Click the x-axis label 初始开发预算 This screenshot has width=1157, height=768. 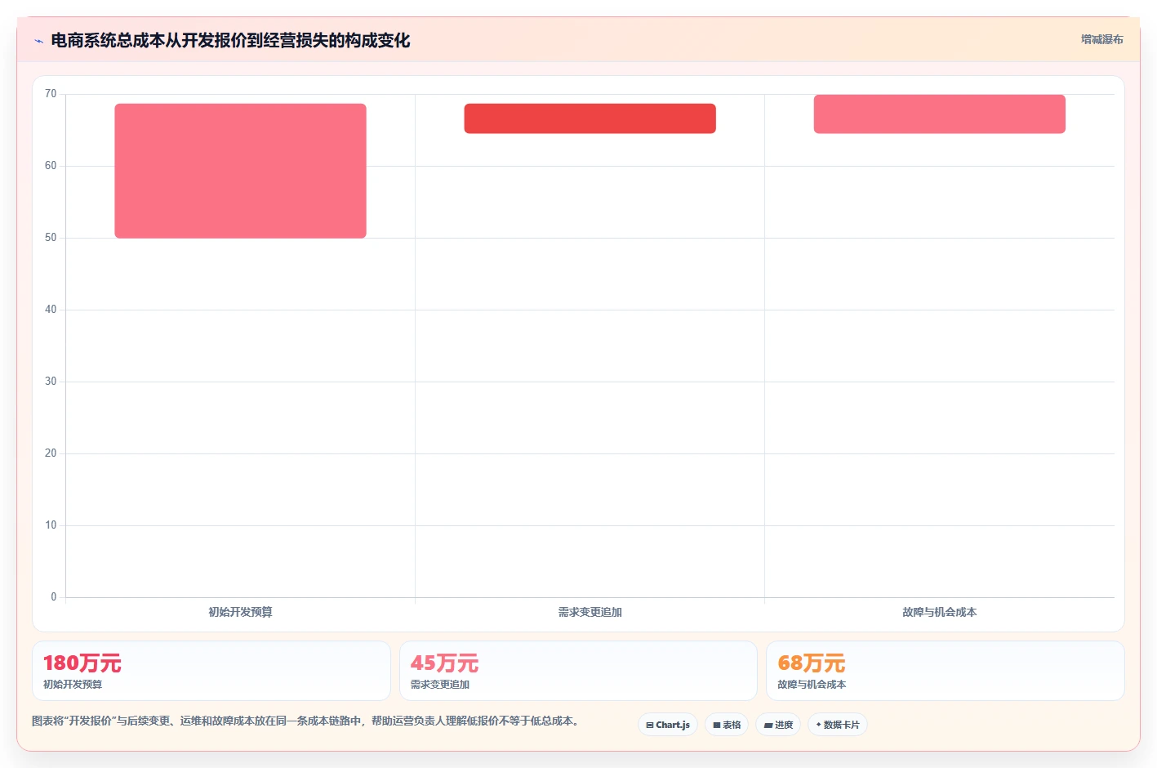coord(240,612)
